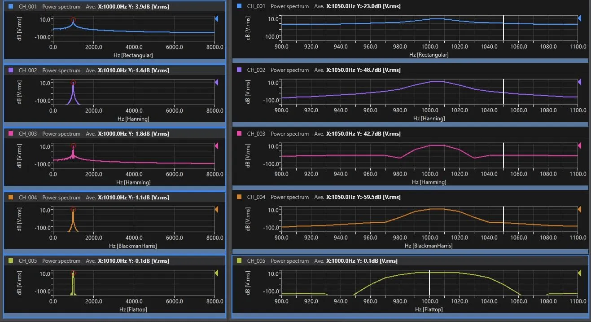The image size is (591, 322).
Task: Select the red peak circle on the Rectangular 0–8000 Hz trace
Action: click(73, 20)
